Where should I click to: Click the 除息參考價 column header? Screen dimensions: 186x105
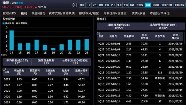tap(144, 36)
